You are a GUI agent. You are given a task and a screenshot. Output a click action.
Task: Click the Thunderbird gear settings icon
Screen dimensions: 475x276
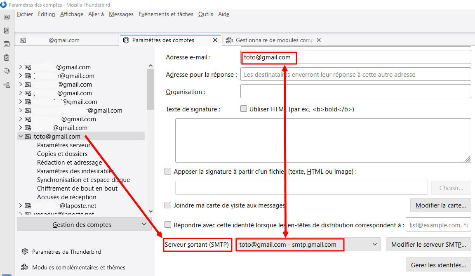pos(25,252)
